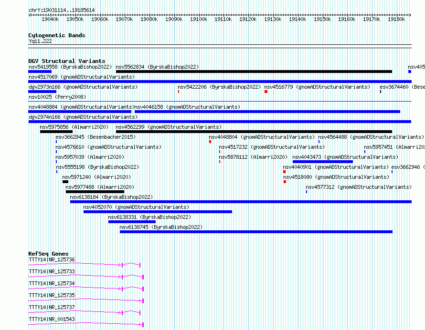425x330 pixels.
Task: Click the DGV Structural Variants track title
Action: point(67,61)
